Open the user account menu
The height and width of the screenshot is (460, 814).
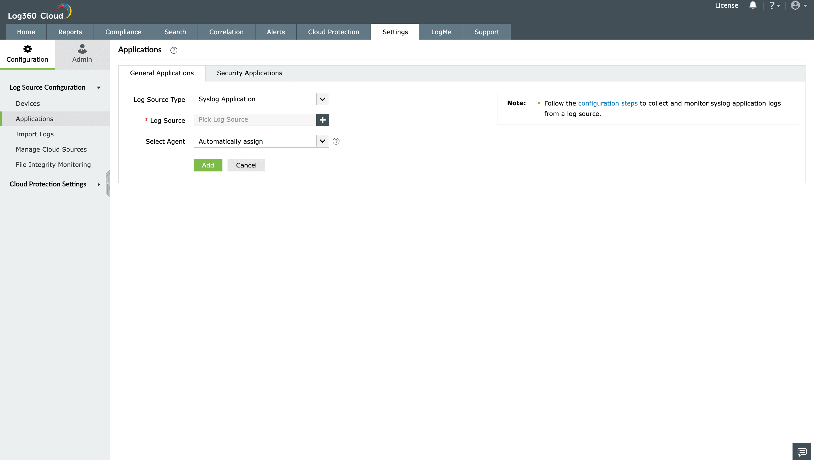(796, 5)
